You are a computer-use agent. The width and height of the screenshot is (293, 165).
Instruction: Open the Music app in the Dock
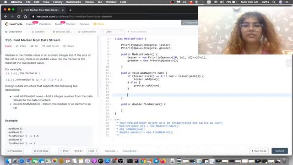pos(87,161)
